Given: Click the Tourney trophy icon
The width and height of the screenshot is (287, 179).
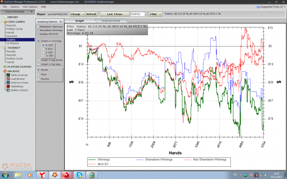Looking at the screenshot, I should coord(5,48).
